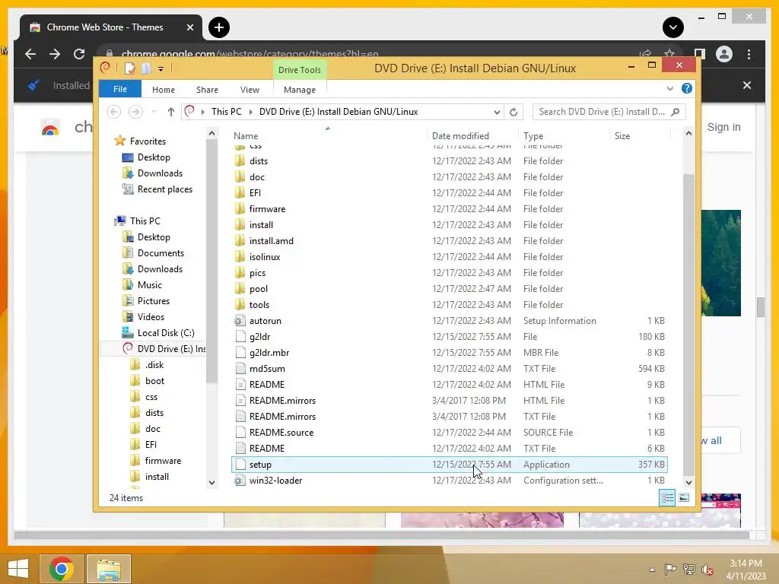
Task: Open Windows Start button
Action: [18, 569]
